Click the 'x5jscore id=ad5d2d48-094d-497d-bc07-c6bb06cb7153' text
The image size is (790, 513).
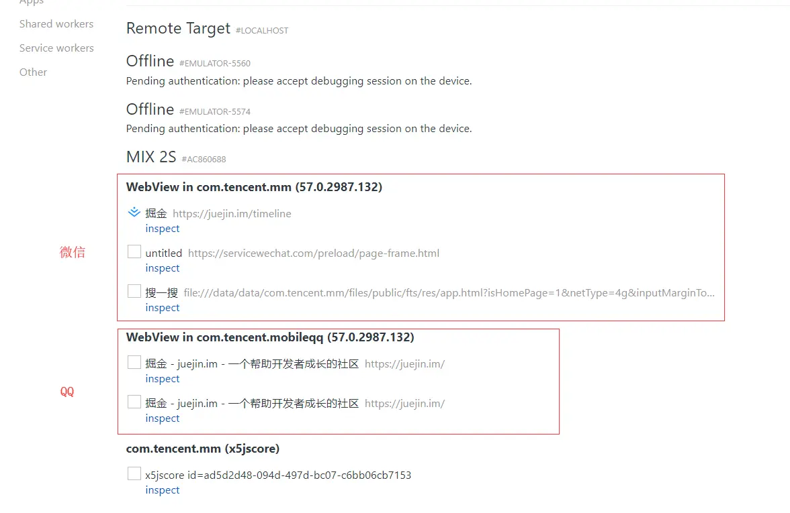point(278,475)
